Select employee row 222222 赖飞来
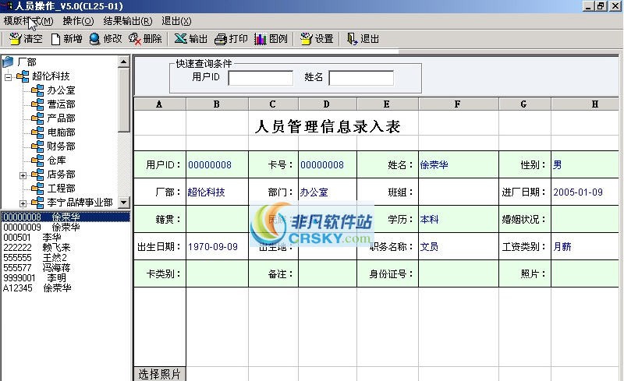 click(66, 247)
